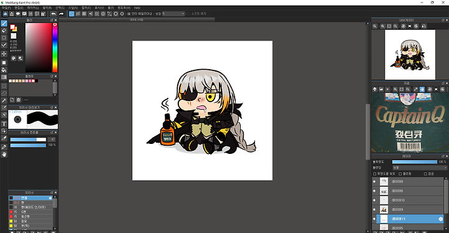Click the Undo arrow in toolbar
449x233 pixels.
(54, 14)
